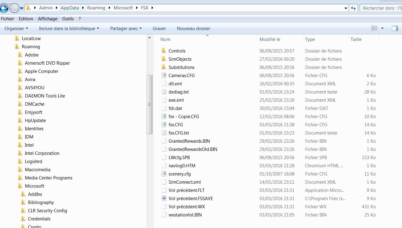Open the address bar history dropdown arrow
402x228 pixels.
(x=346, y=8)
